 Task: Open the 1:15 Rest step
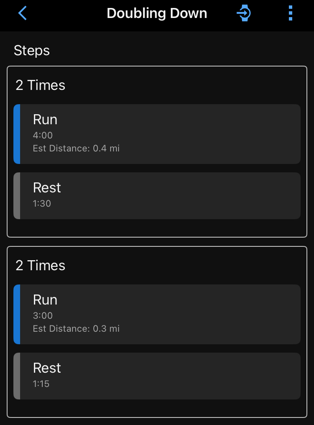point(159,376)
